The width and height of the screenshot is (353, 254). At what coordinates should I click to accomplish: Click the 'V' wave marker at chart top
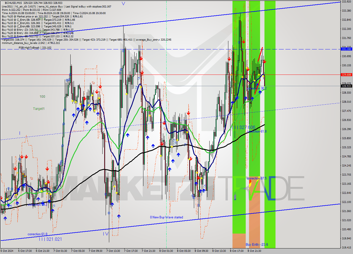coord(123,4)
